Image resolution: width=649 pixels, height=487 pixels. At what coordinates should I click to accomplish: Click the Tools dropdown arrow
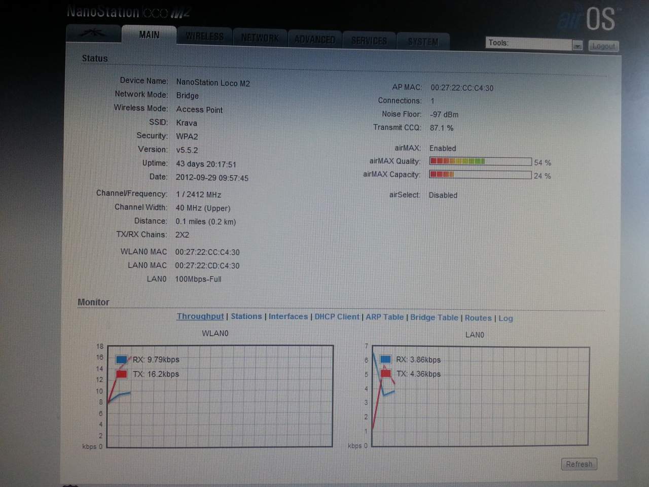coord(577,46)
